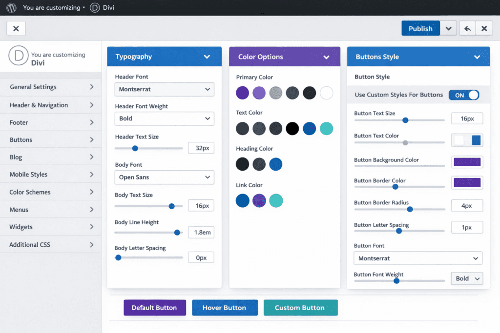
Task: Open the Button Font Weight dropdown
Action: (466, 278)
